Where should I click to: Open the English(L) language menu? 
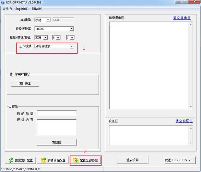(22, 9)
